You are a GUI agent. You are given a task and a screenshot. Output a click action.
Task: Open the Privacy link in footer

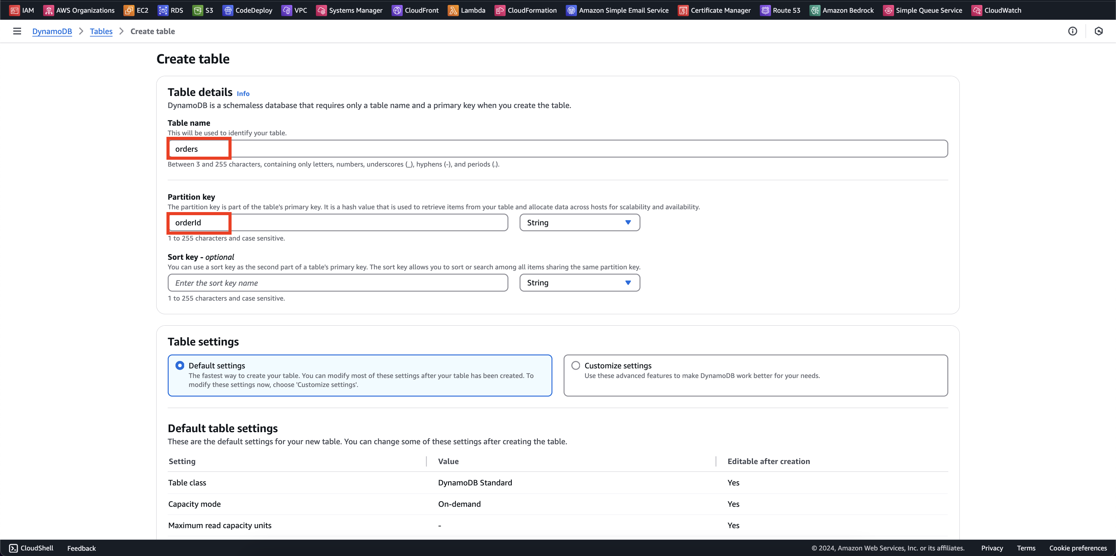click(x=992, y=548)
